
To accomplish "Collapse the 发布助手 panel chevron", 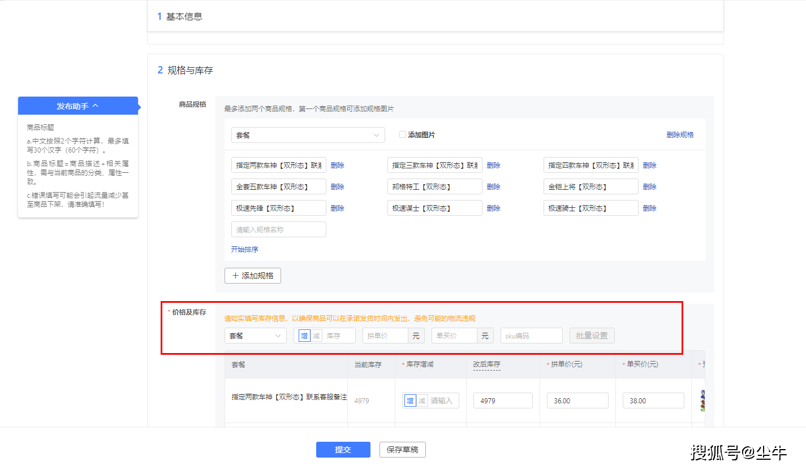I will (95, 106).
